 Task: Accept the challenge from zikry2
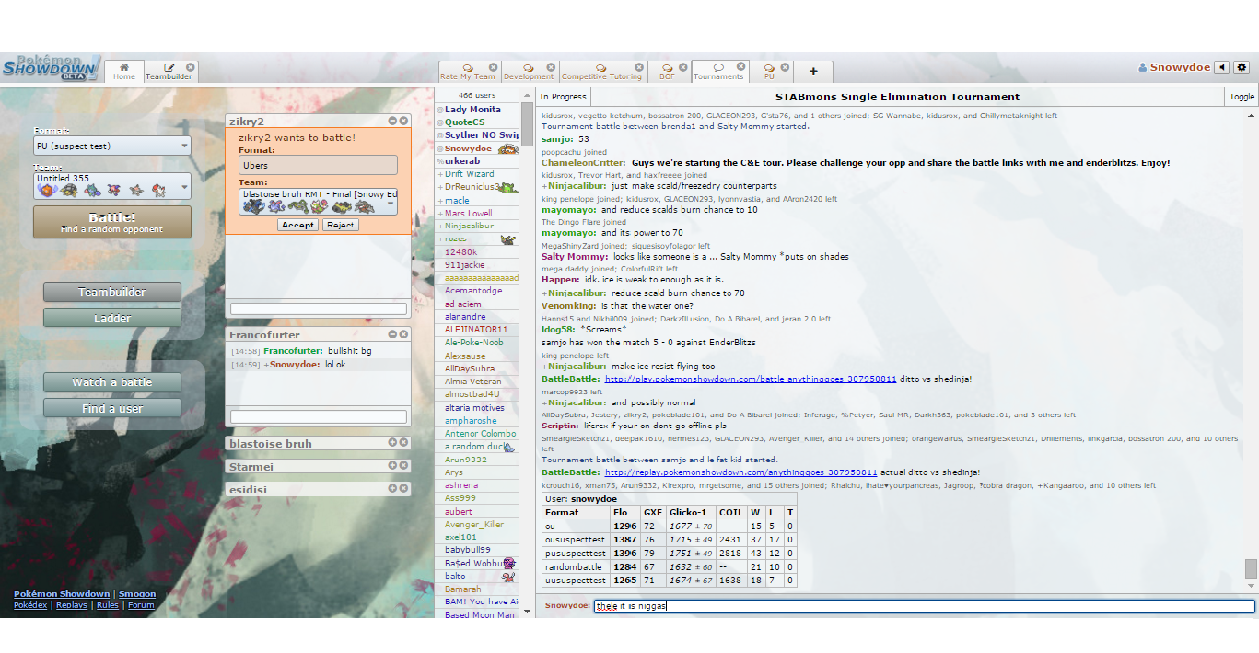297,225
